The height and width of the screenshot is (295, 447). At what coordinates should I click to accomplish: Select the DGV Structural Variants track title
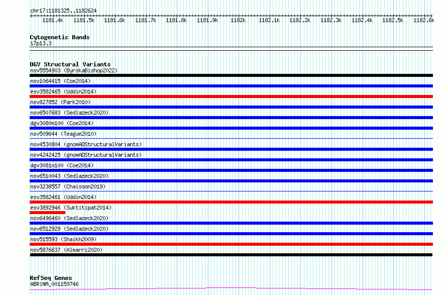point(70,64)
